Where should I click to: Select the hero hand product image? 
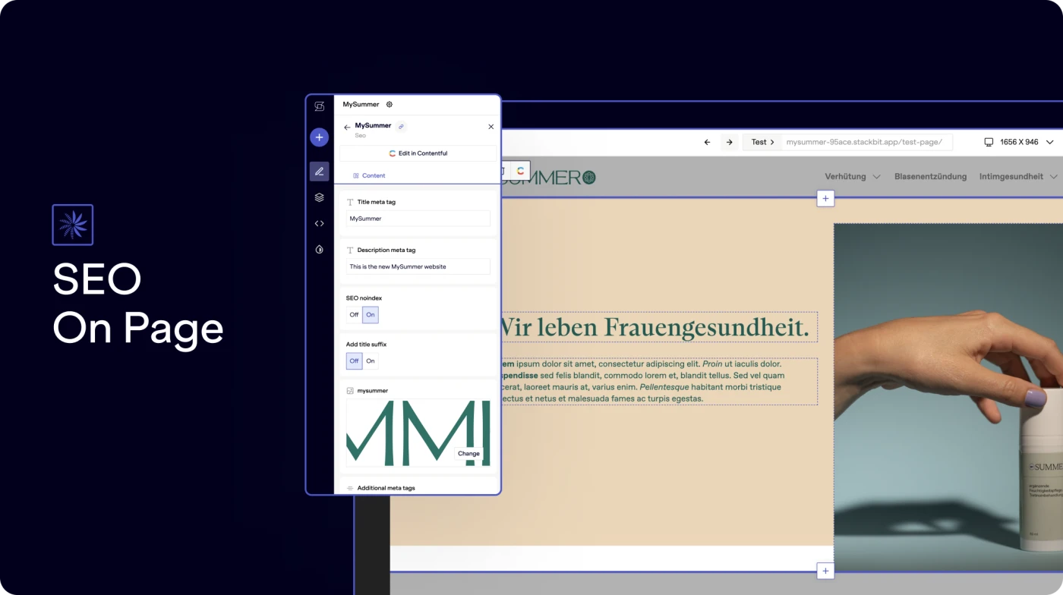tap(948, 397)
